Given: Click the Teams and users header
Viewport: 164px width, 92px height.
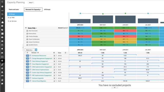Looking at the screenshot, I should 14,9.
